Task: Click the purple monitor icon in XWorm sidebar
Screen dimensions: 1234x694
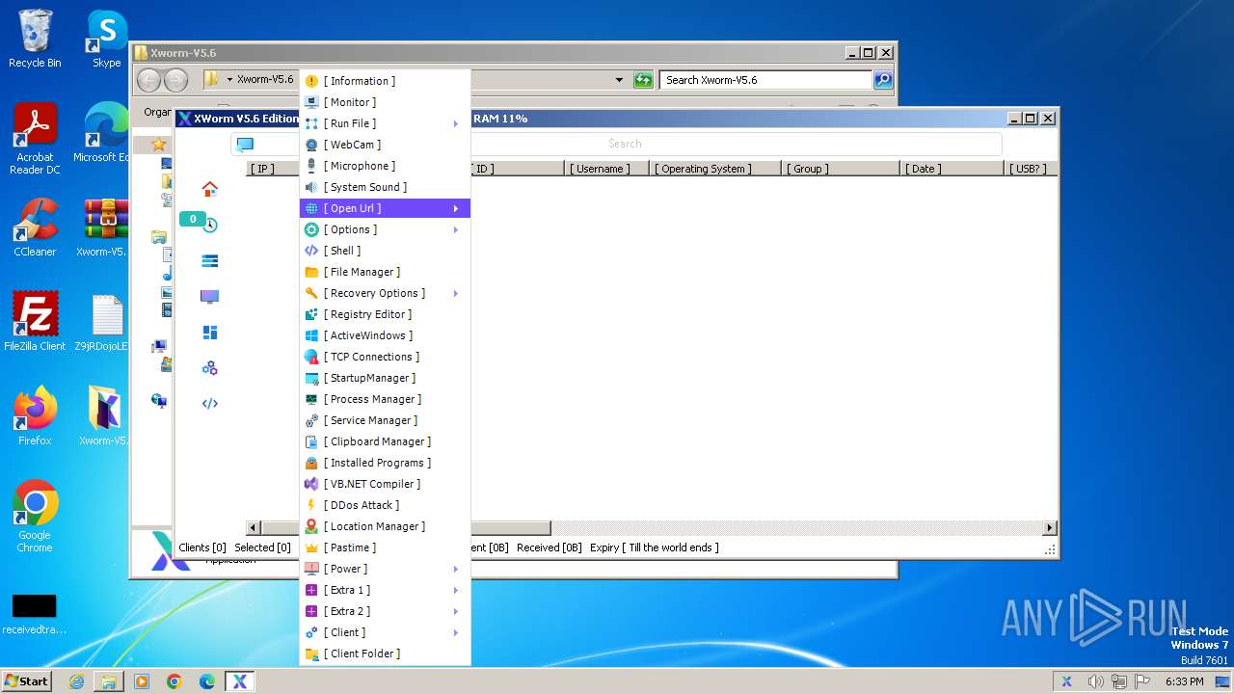Action: pos(209,297)
